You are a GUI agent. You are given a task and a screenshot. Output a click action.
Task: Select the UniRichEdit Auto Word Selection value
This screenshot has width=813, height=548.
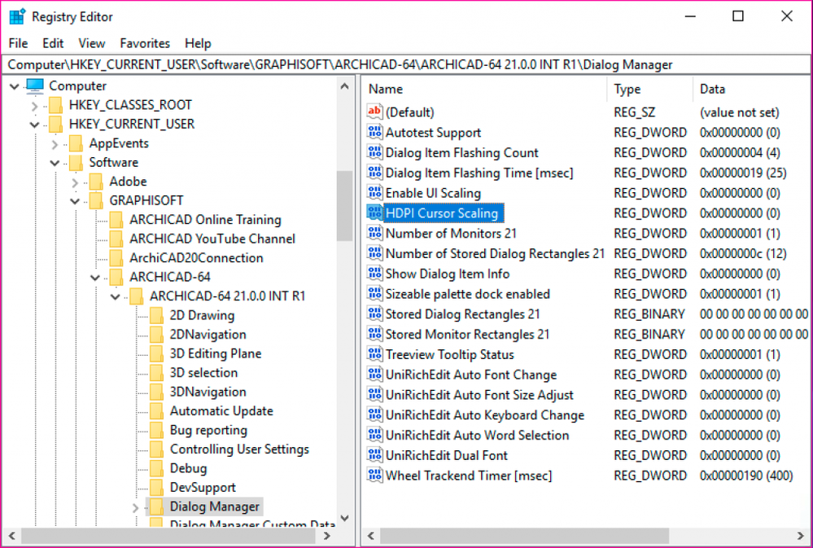[x=477, y=436]
